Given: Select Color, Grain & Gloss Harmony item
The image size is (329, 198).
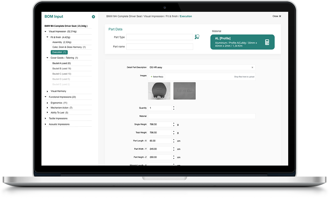Looking at the screenshot, I should tap(69, 47).
